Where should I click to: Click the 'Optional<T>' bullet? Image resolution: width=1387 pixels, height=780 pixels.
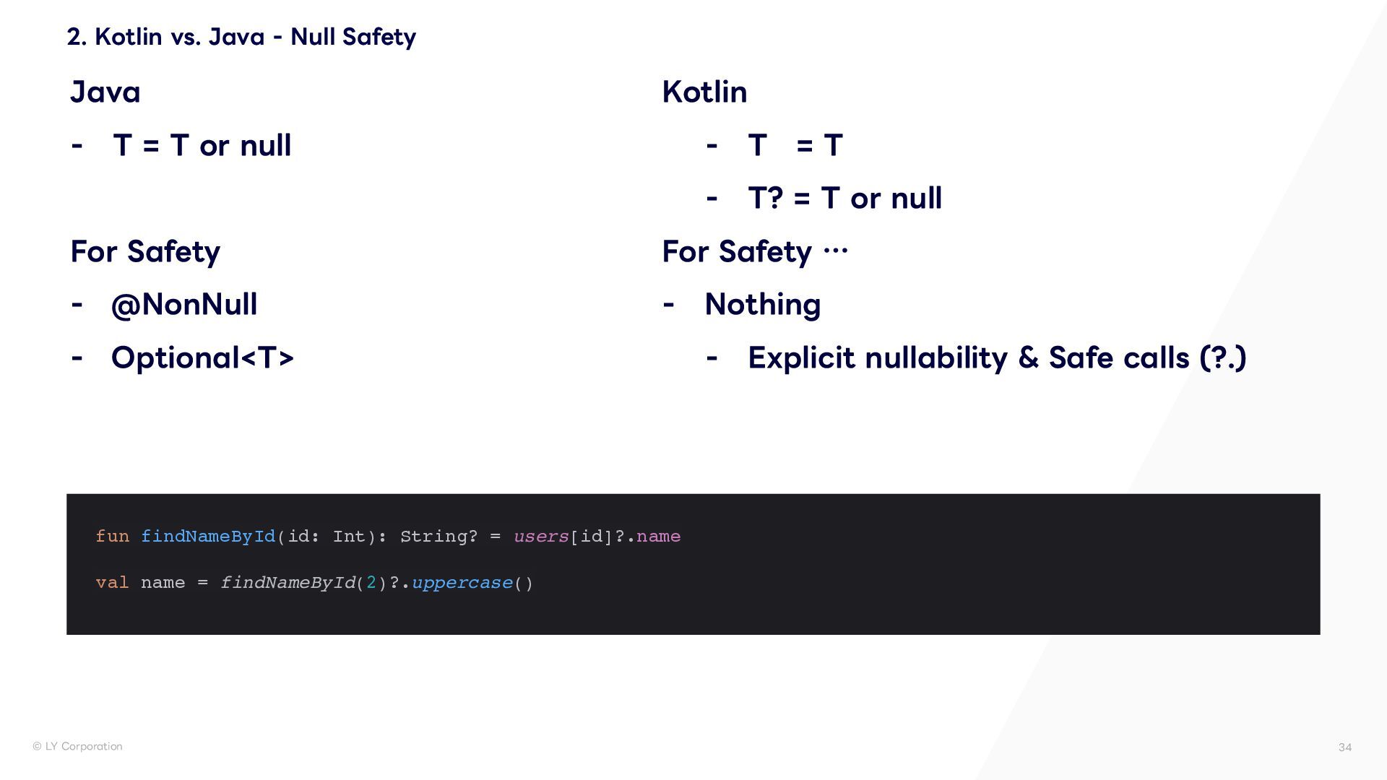pyautogui.click(x=202, y=358)
